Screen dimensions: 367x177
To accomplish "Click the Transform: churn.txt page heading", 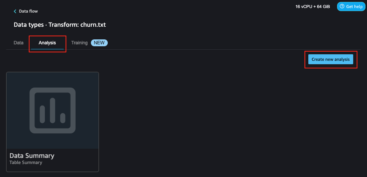I will pyautogui.click(x=77, y=25).
